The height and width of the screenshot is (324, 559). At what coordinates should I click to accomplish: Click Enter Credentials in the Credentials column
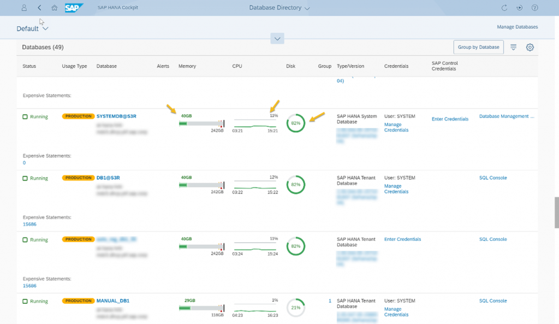[x=402, y=239]
